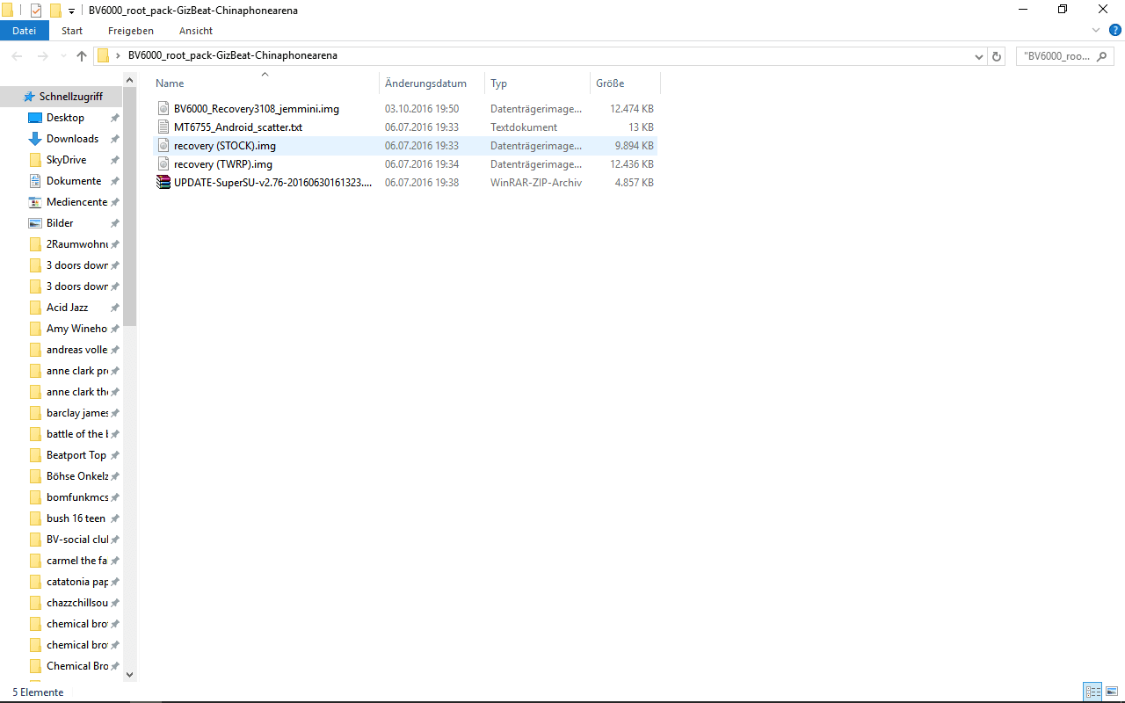Click the folder icon beside Acid Jazz
This screenshot has height=703, width=1125.
(x=35, y=308)
